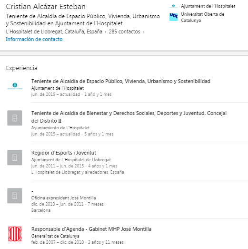This screenshot has height=249, width=248.
Task: Click the Generalitat de Catalunya striped logo
Action: pos(15,234)
